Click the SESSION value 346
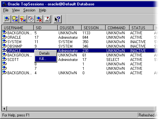The height and width of the screenshot is (119, 159). pyautogui.click(x=85, y=46)
